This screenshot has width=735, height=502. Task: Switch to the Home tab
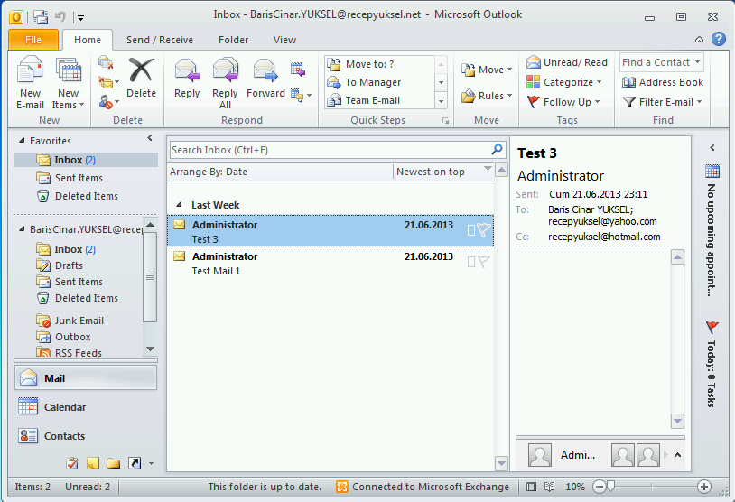click(x=88, y=40)
